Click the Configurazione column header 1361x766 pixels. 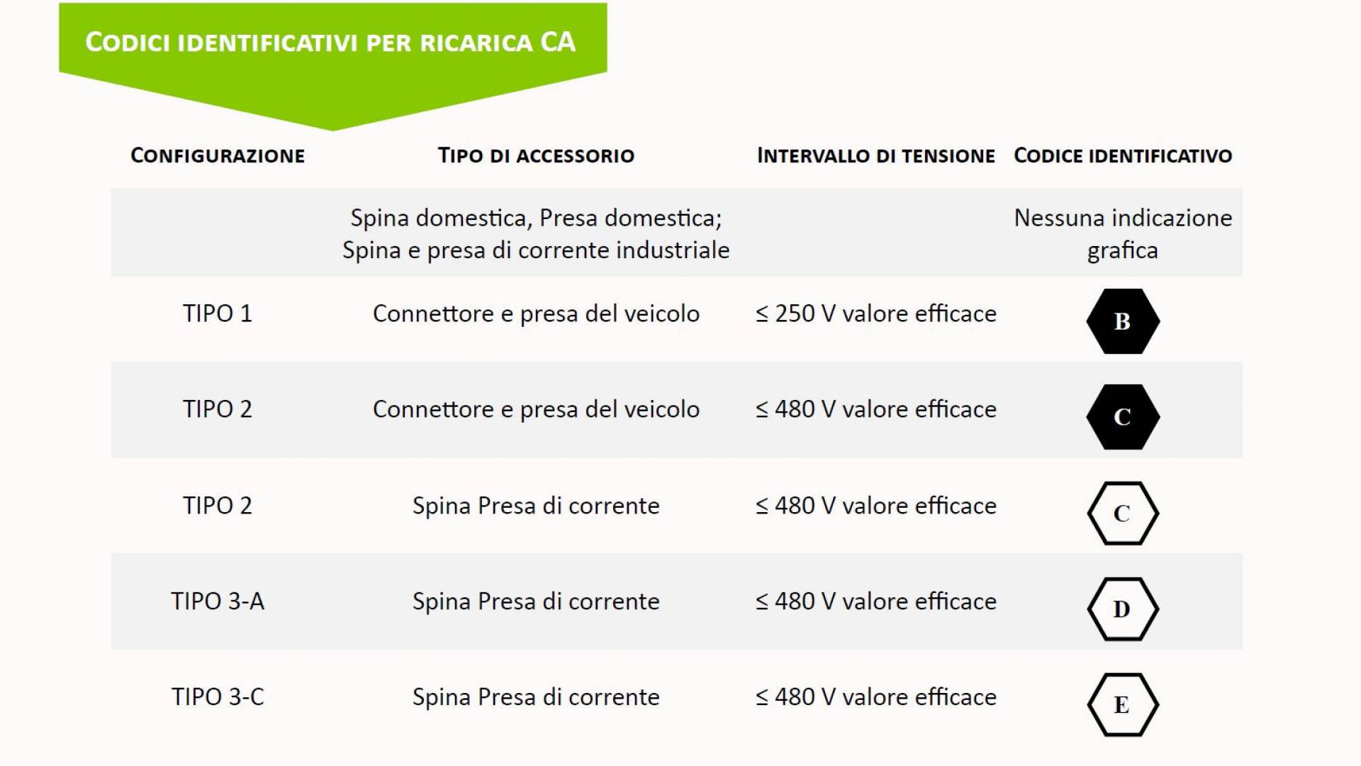218,155
